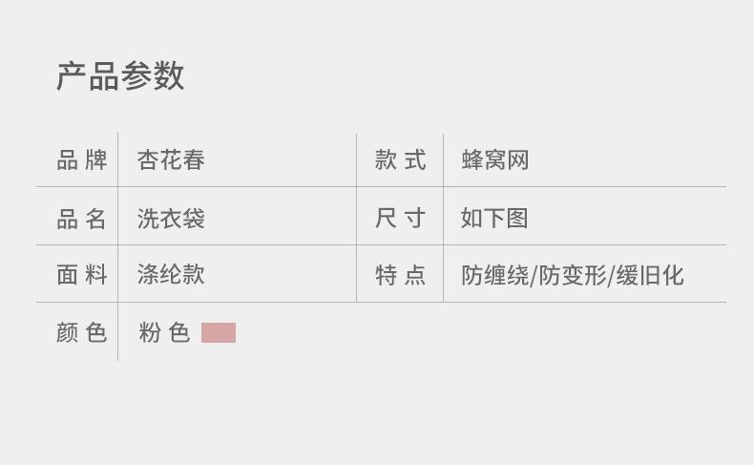Click the product name 洗衣袋
This screenshot has width=754, height=465.
pyautogui.click(x=171, y=219)
